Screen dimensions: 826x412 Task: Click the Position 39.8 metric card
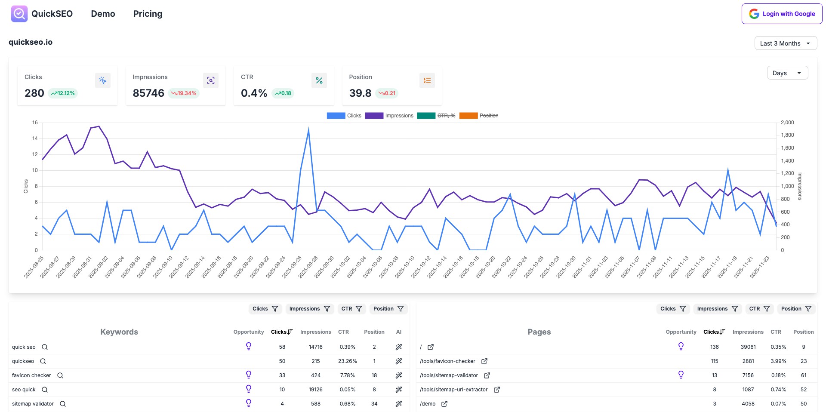(392, 86)
